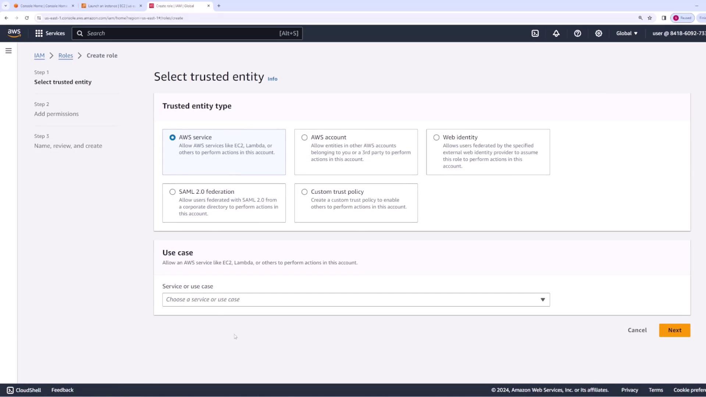The width and height of the screenshot is (706, 397).
Task: Close the Console Home tab
Action: (x=73, y=6)
